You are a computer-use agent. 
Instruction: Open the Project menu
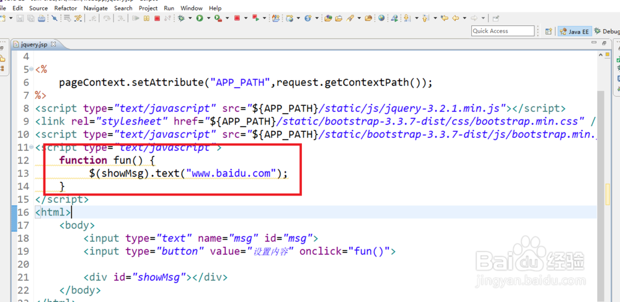pyautogui.click(x=148, y=8)
